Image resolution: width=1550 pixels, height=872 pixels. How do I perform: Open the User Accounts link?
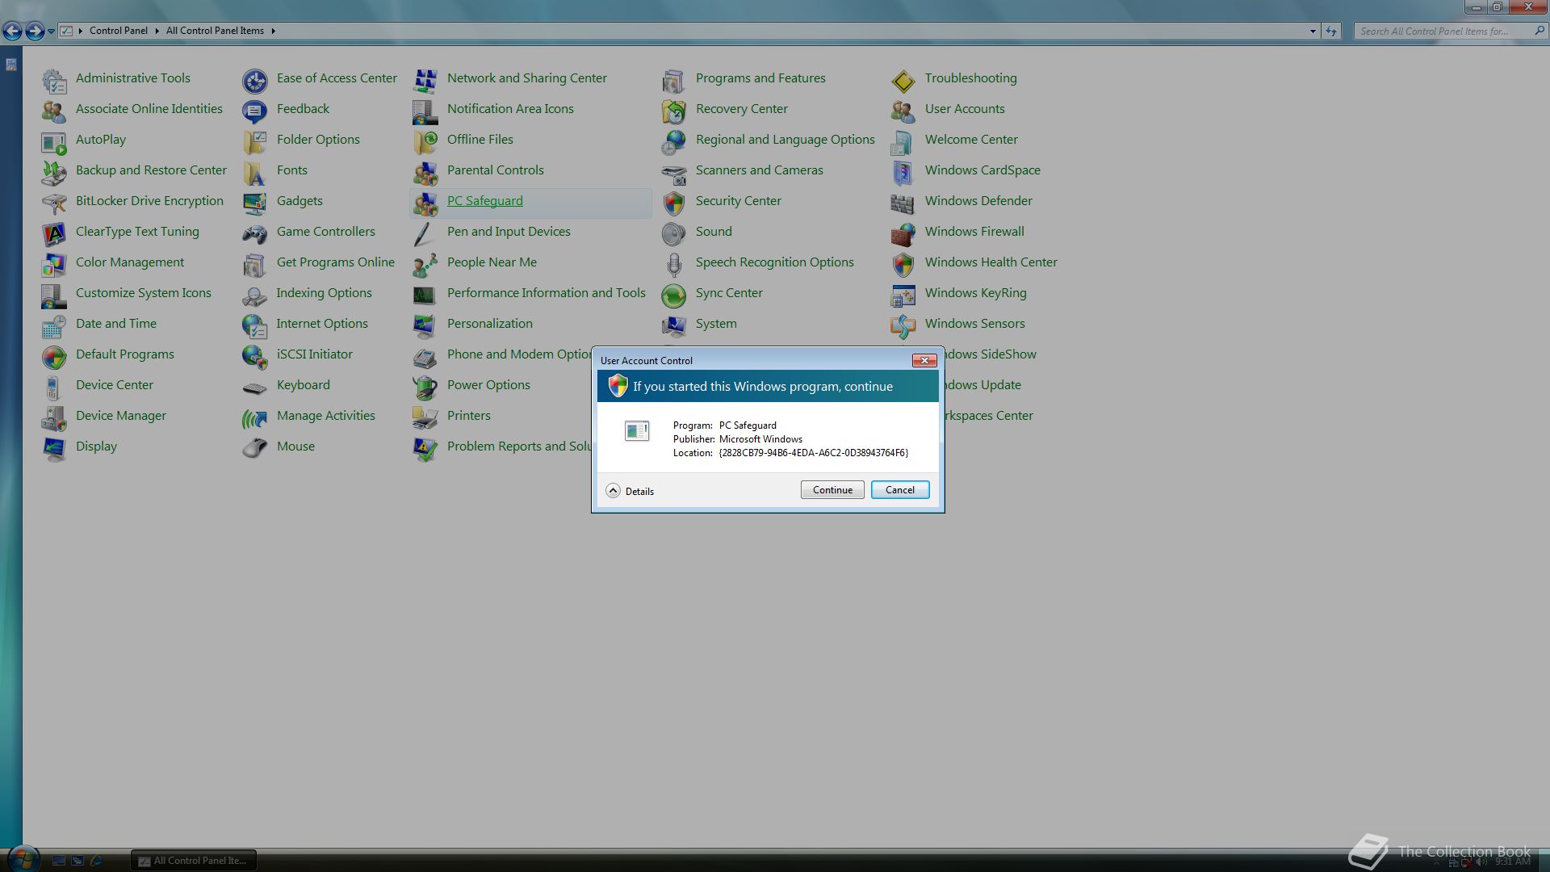[965, 109]
